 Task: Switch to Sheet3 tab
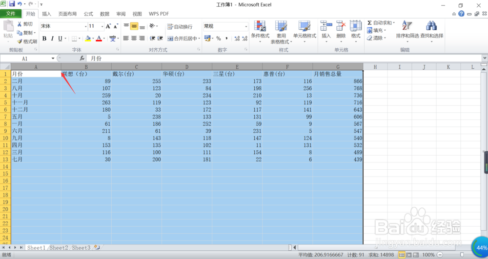coord(81,248)
